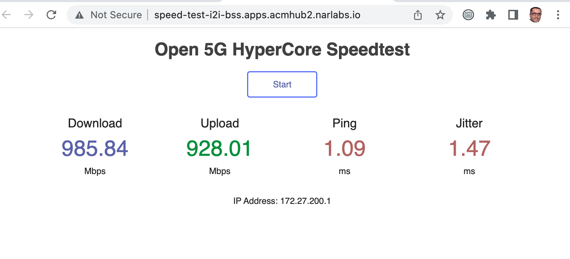Open the three-dot Chrome menu
The height and width of the screenshot is (259, 570).
[x=558, y=15]
